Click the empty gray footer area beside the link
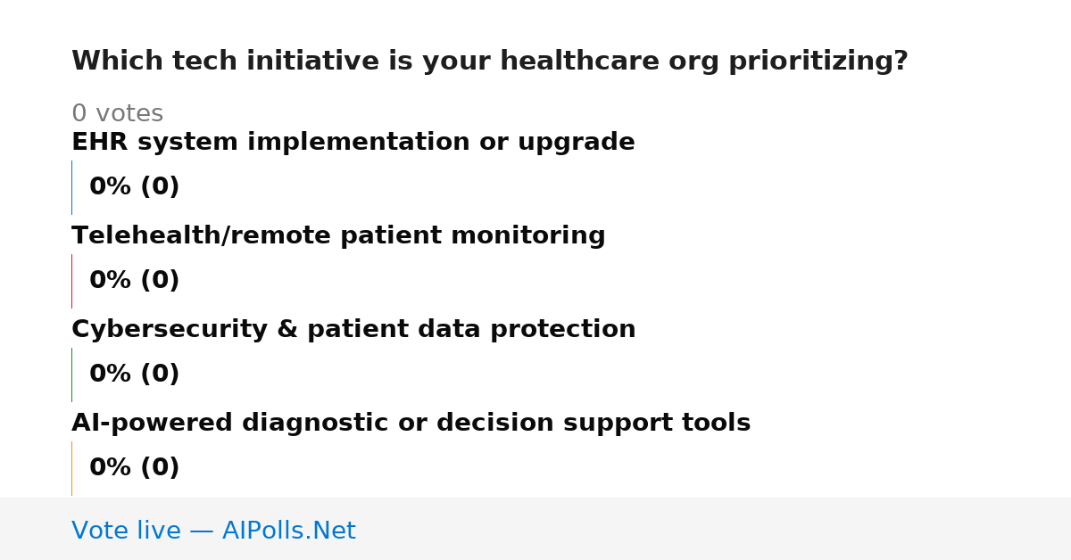The width and height of the screenshot is (1071, 560). pos(714,529)
